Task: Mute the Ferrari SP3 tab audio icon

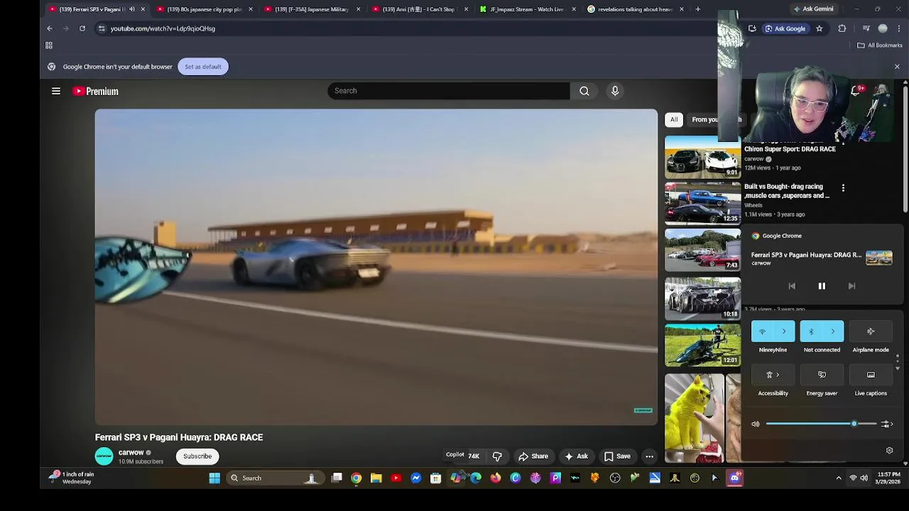Action: 132,9
